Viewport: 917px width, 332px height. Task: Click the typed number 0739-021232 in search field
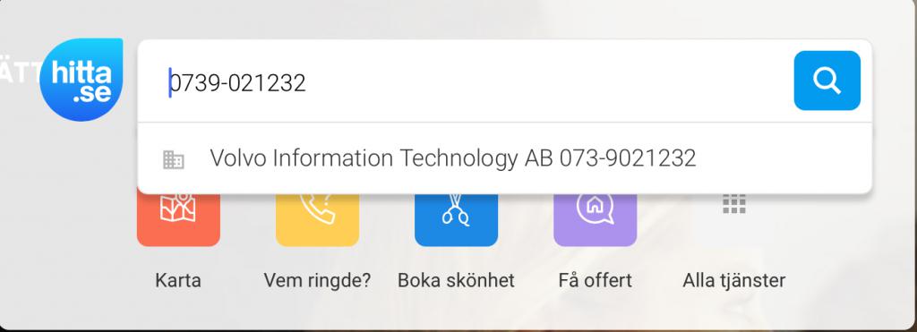[x=238, y=83]
